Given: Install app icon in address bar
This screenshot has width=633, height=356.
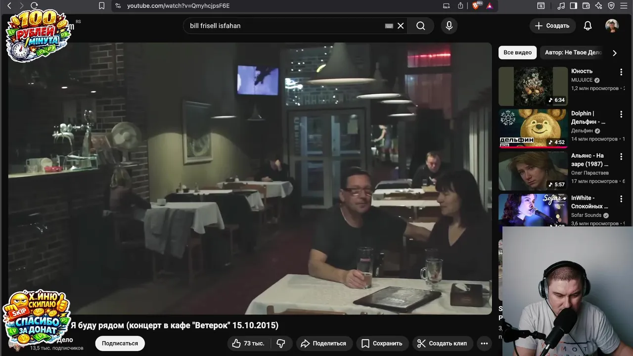Looking at the screenshot, I should click(447, 6).
